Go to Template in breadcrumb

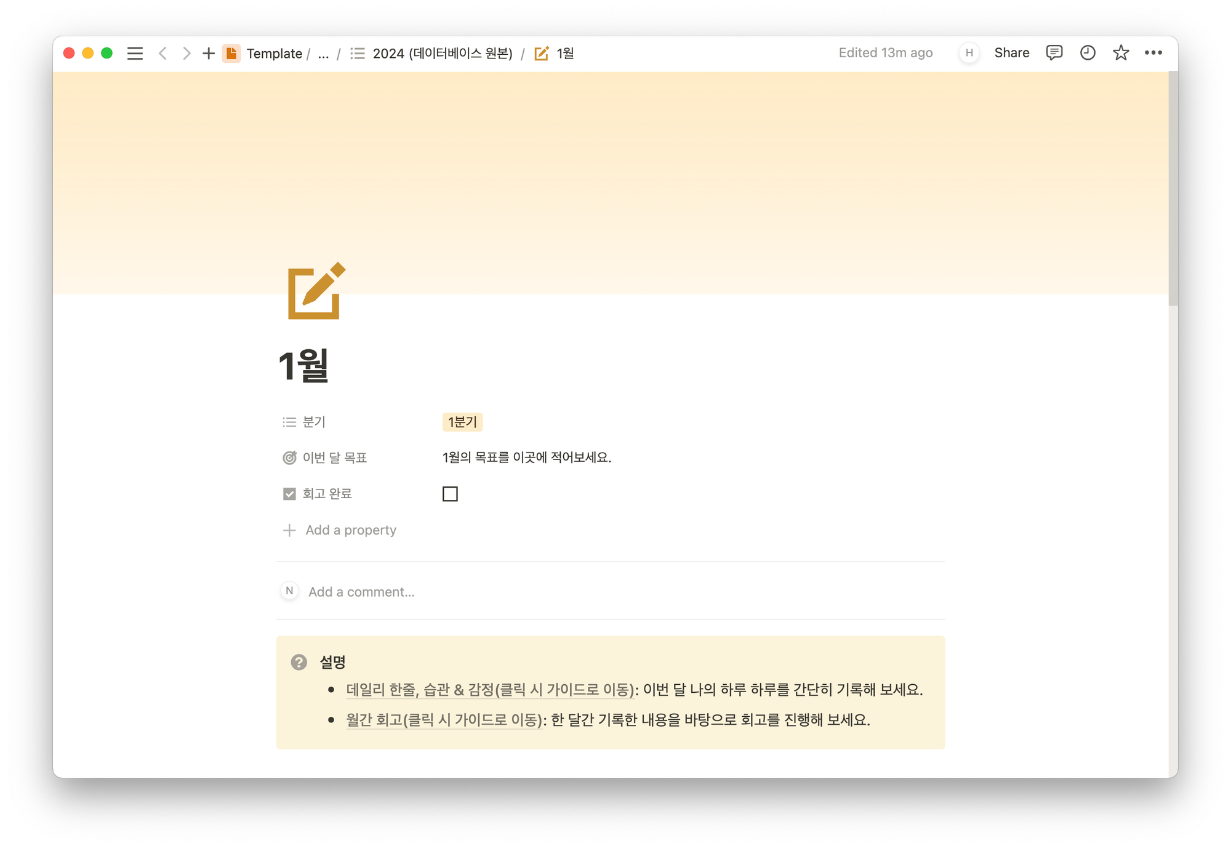[274, 54]
